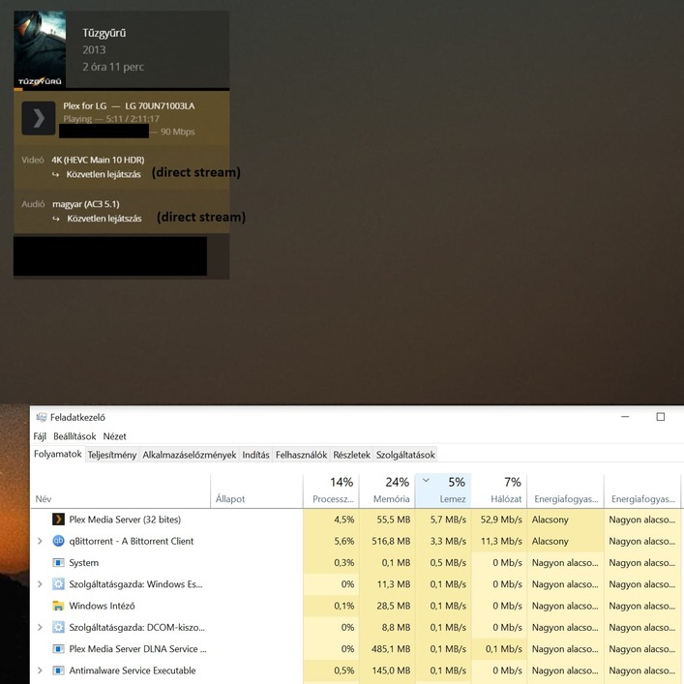Click the audio direct play arrow icon
Viewport: 684px width, 684px height.
56,219
